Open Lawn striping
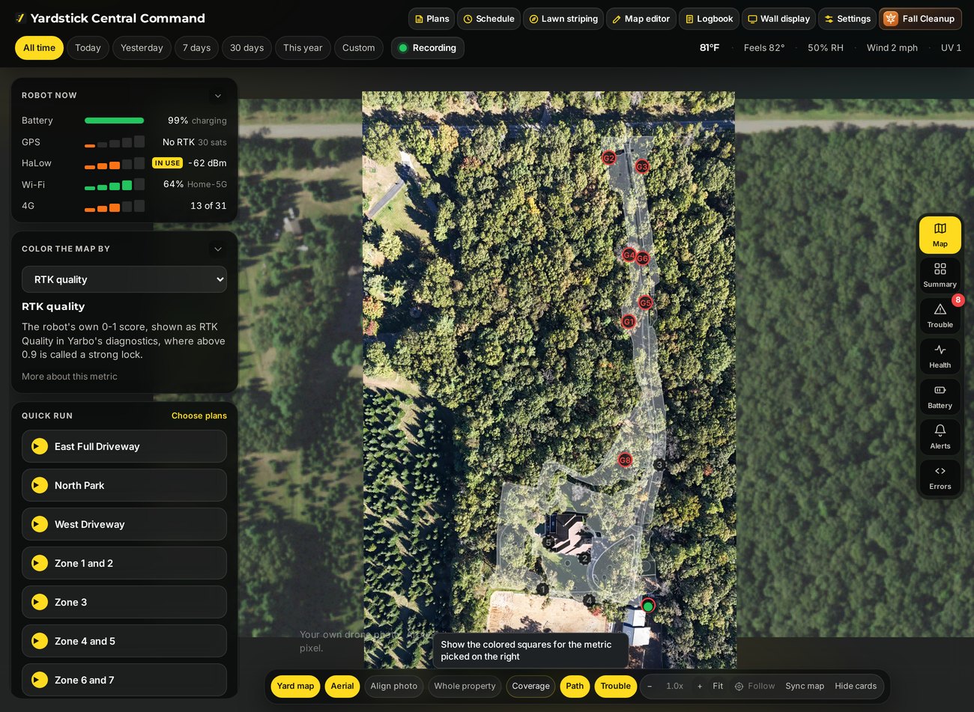This screenshot has width=974, height=712. tap(563, 19)
